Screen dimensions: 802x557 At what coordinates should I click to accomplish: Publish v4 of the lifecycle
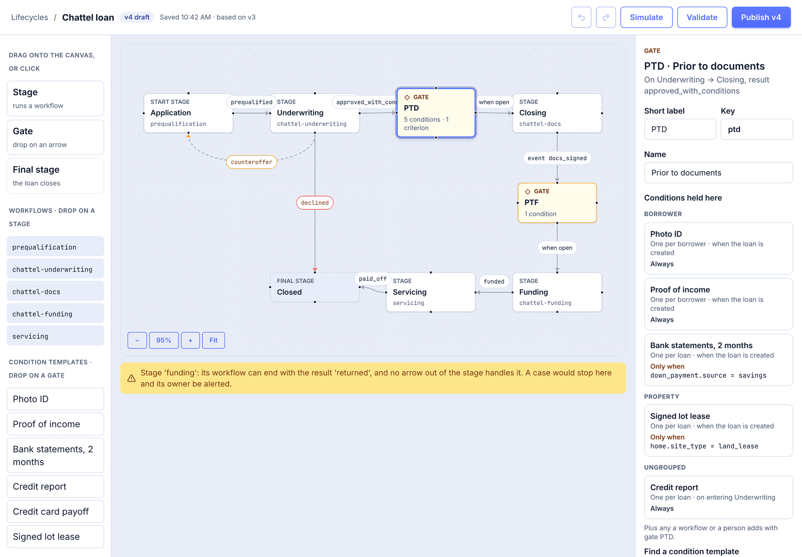coord(761,17)
